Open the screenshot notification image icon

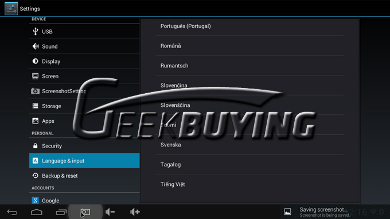[287, 212]
